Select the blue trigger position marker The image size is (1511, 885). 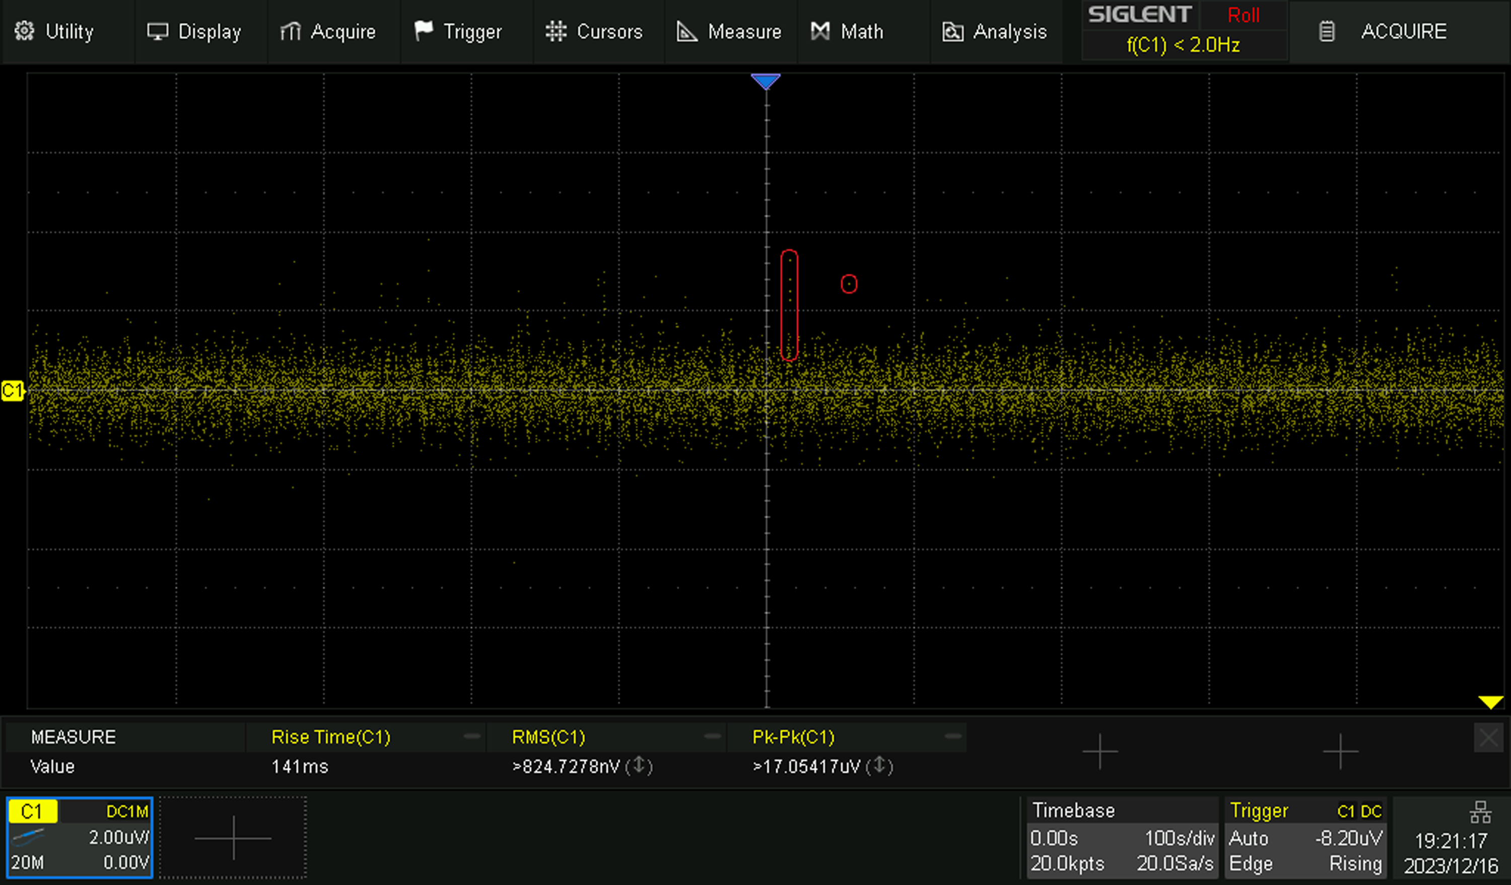pyautogui.click(x=766, y=82)
